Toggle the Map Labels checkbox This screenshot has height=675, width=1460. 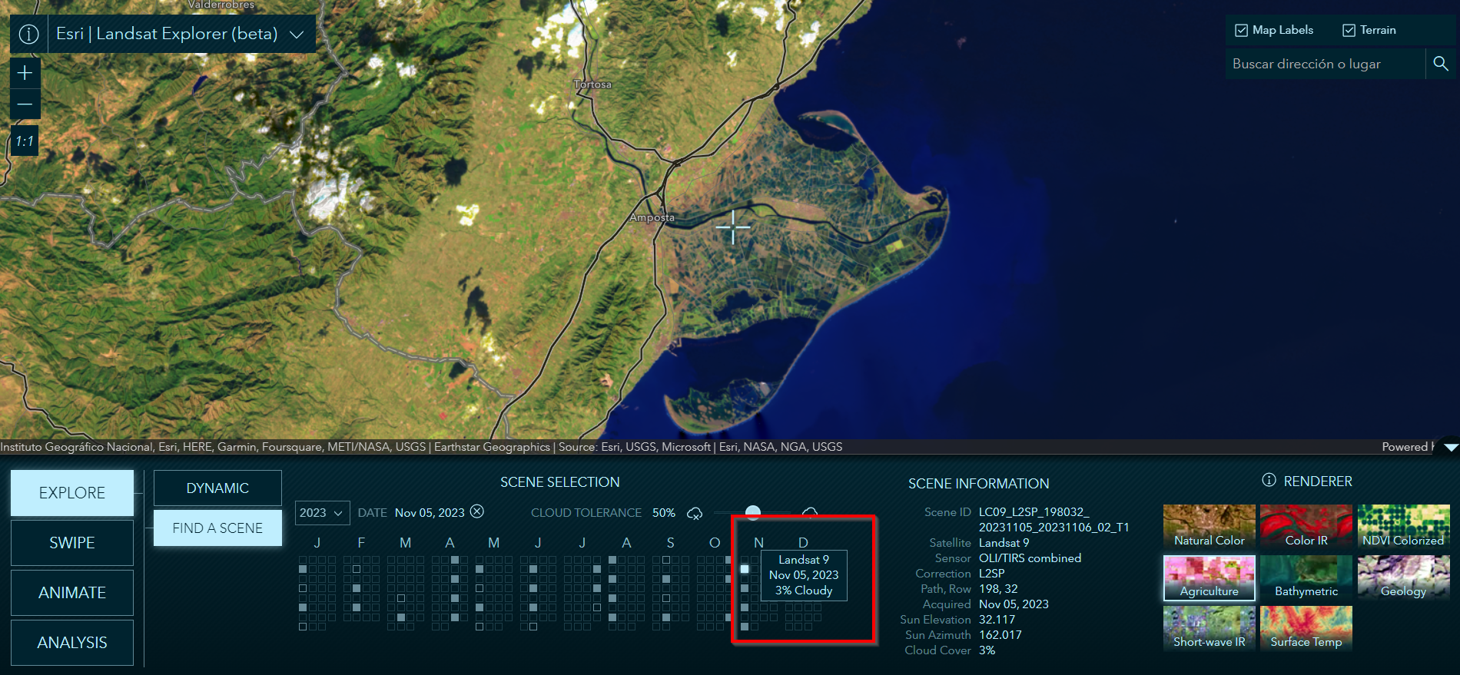[1241, 31]
